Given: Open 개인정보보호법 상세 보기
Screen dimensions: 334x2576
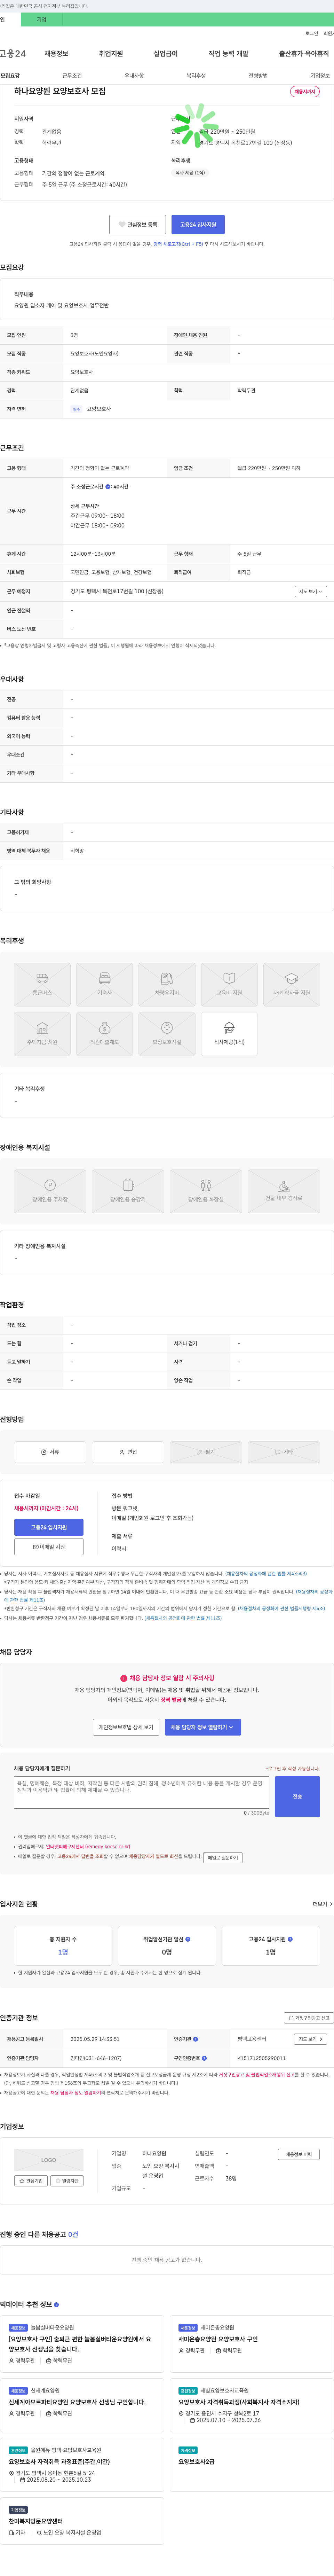Looking at the screenshot, I should (126, 1727).
